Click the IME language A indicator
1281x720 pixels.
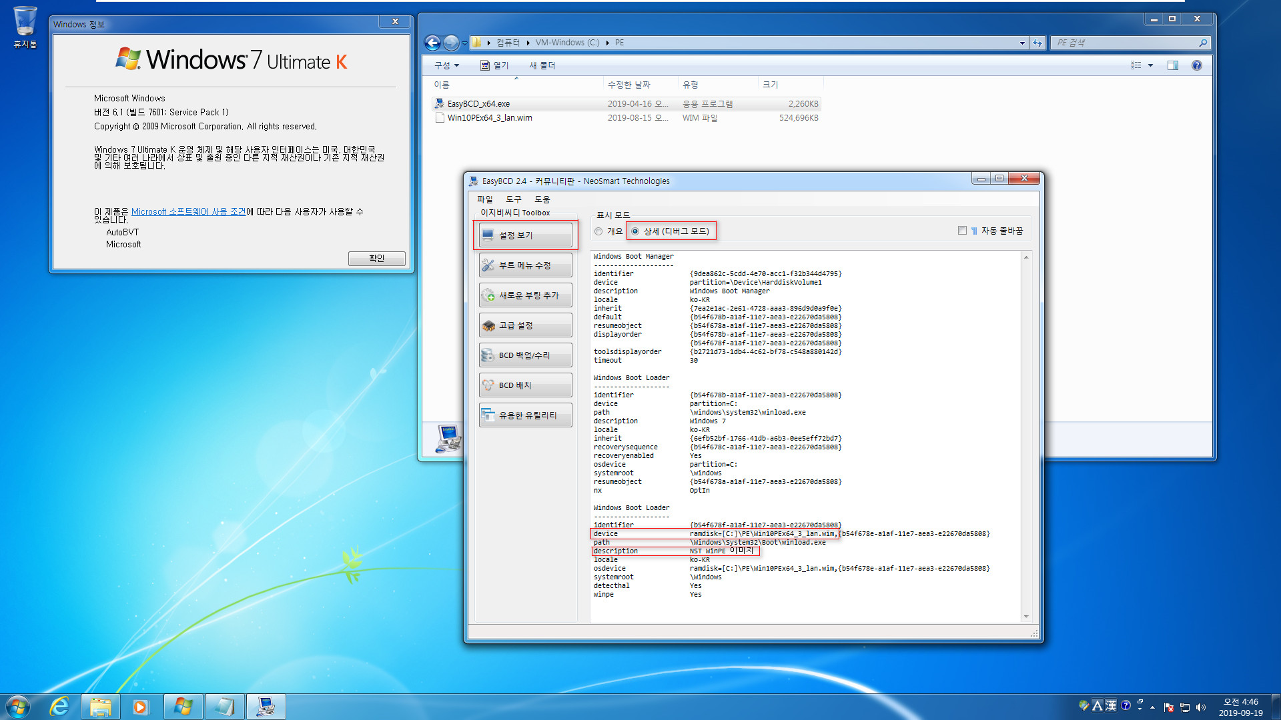click(x=1097, y=705)
